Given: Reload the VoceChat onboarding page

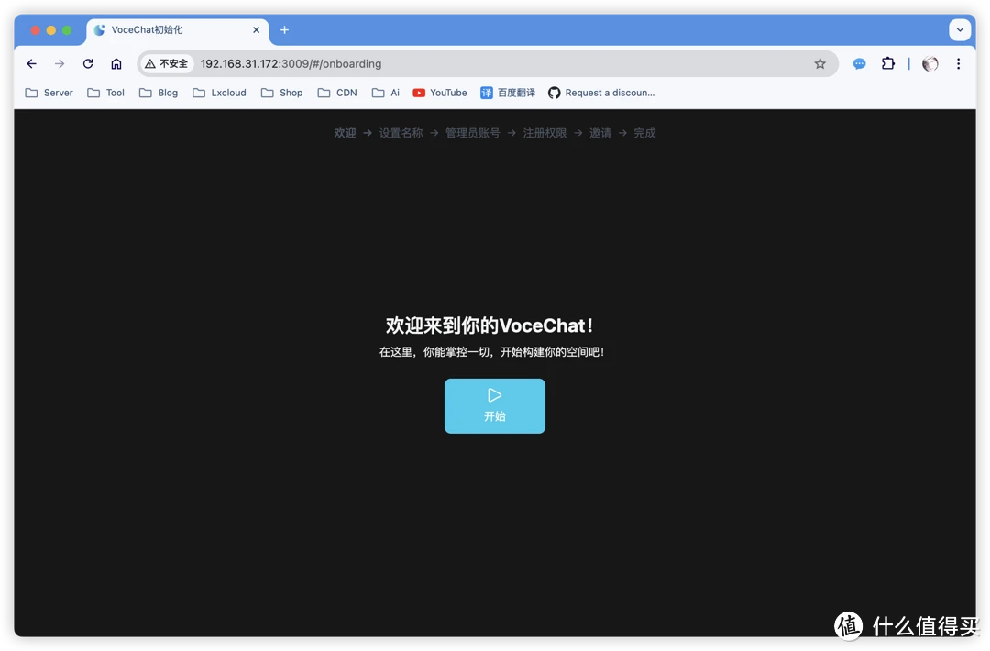Looking at the screenshot, I should [x=87, y=63].
